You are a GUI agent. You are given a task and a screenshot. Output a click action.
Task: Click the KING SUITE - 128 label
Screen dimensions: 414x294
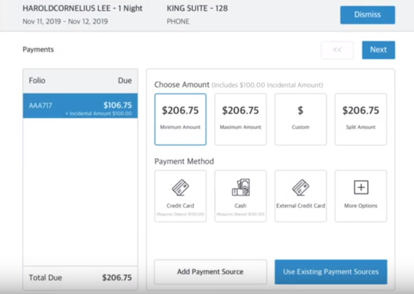click(197, 8)
